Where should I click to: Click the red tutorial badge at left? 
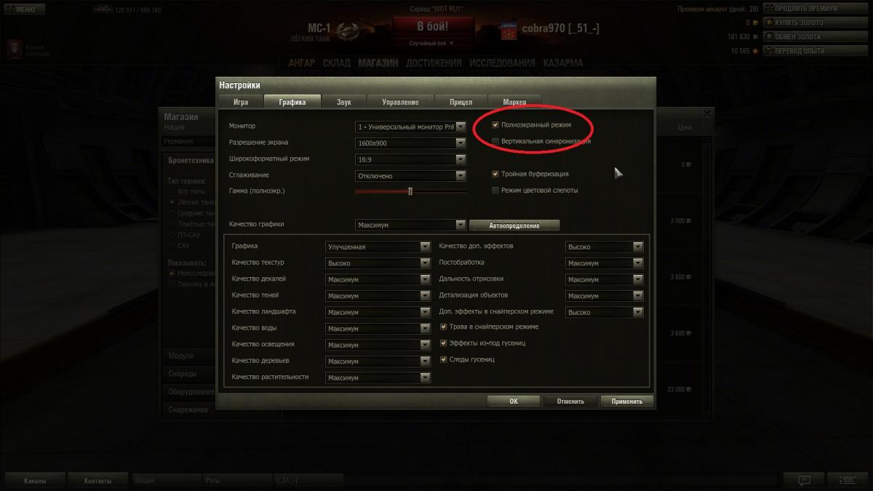(13, 50)
